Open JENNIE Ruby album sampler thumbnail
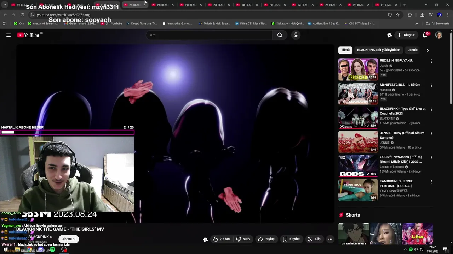The image size is (453, 254). pos(358,142)
